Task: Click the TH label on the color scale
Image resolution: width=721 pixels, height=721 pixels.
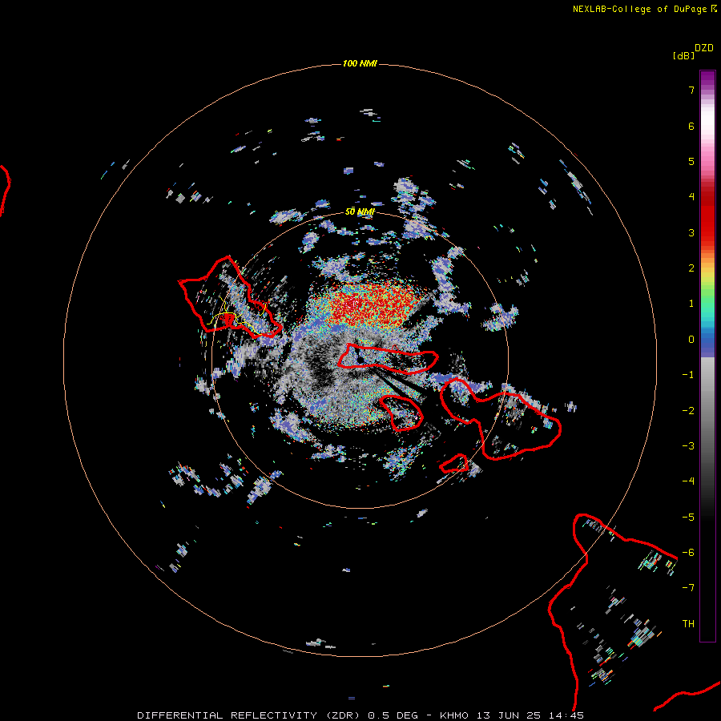Action: coord(688,624)
